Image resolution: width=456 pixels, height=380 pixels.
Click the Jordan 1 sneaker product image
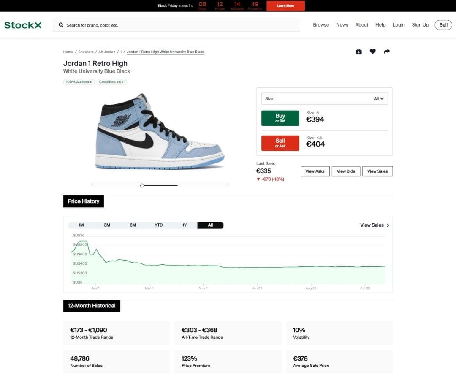pyautogui.click(x=160, y=131)
